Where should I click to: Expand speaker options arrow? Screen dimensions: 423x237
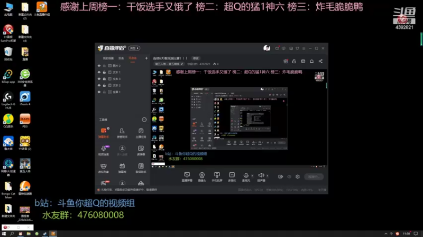[x=268, y=176]
